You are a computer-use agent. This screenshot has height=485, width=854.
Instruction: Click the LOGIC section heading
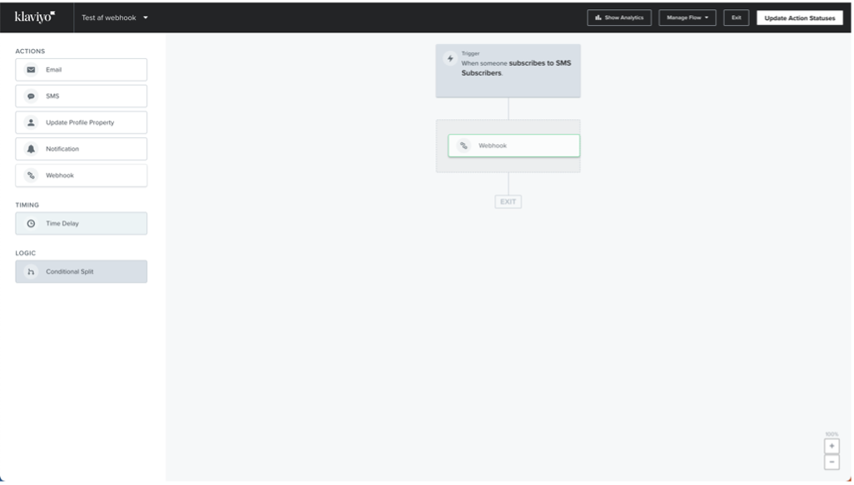26,253
